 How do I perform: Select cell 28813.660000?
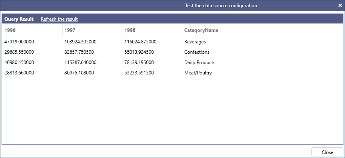(19, 73)
